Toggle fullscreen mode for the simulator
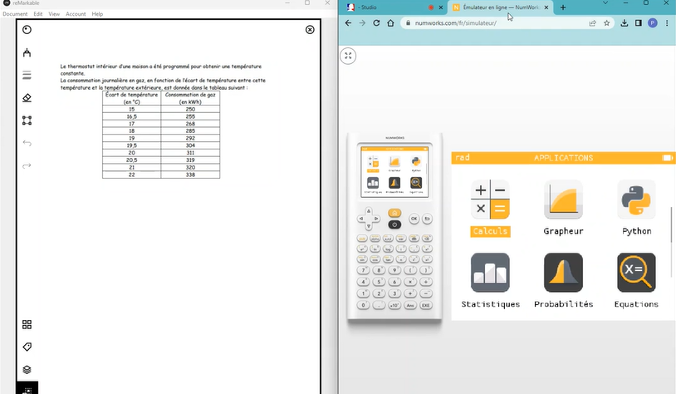Image resolution: width=676 pixels, height=394 pixels. pyautogui.click(x=349, y=56)
